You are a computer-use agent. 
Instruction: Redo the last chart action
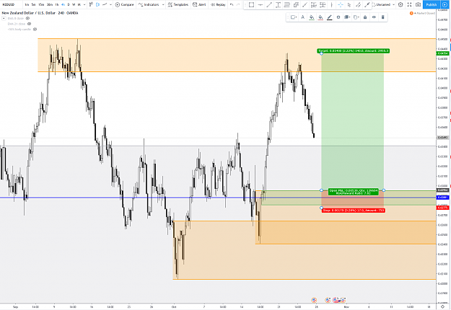click(238, 4)
